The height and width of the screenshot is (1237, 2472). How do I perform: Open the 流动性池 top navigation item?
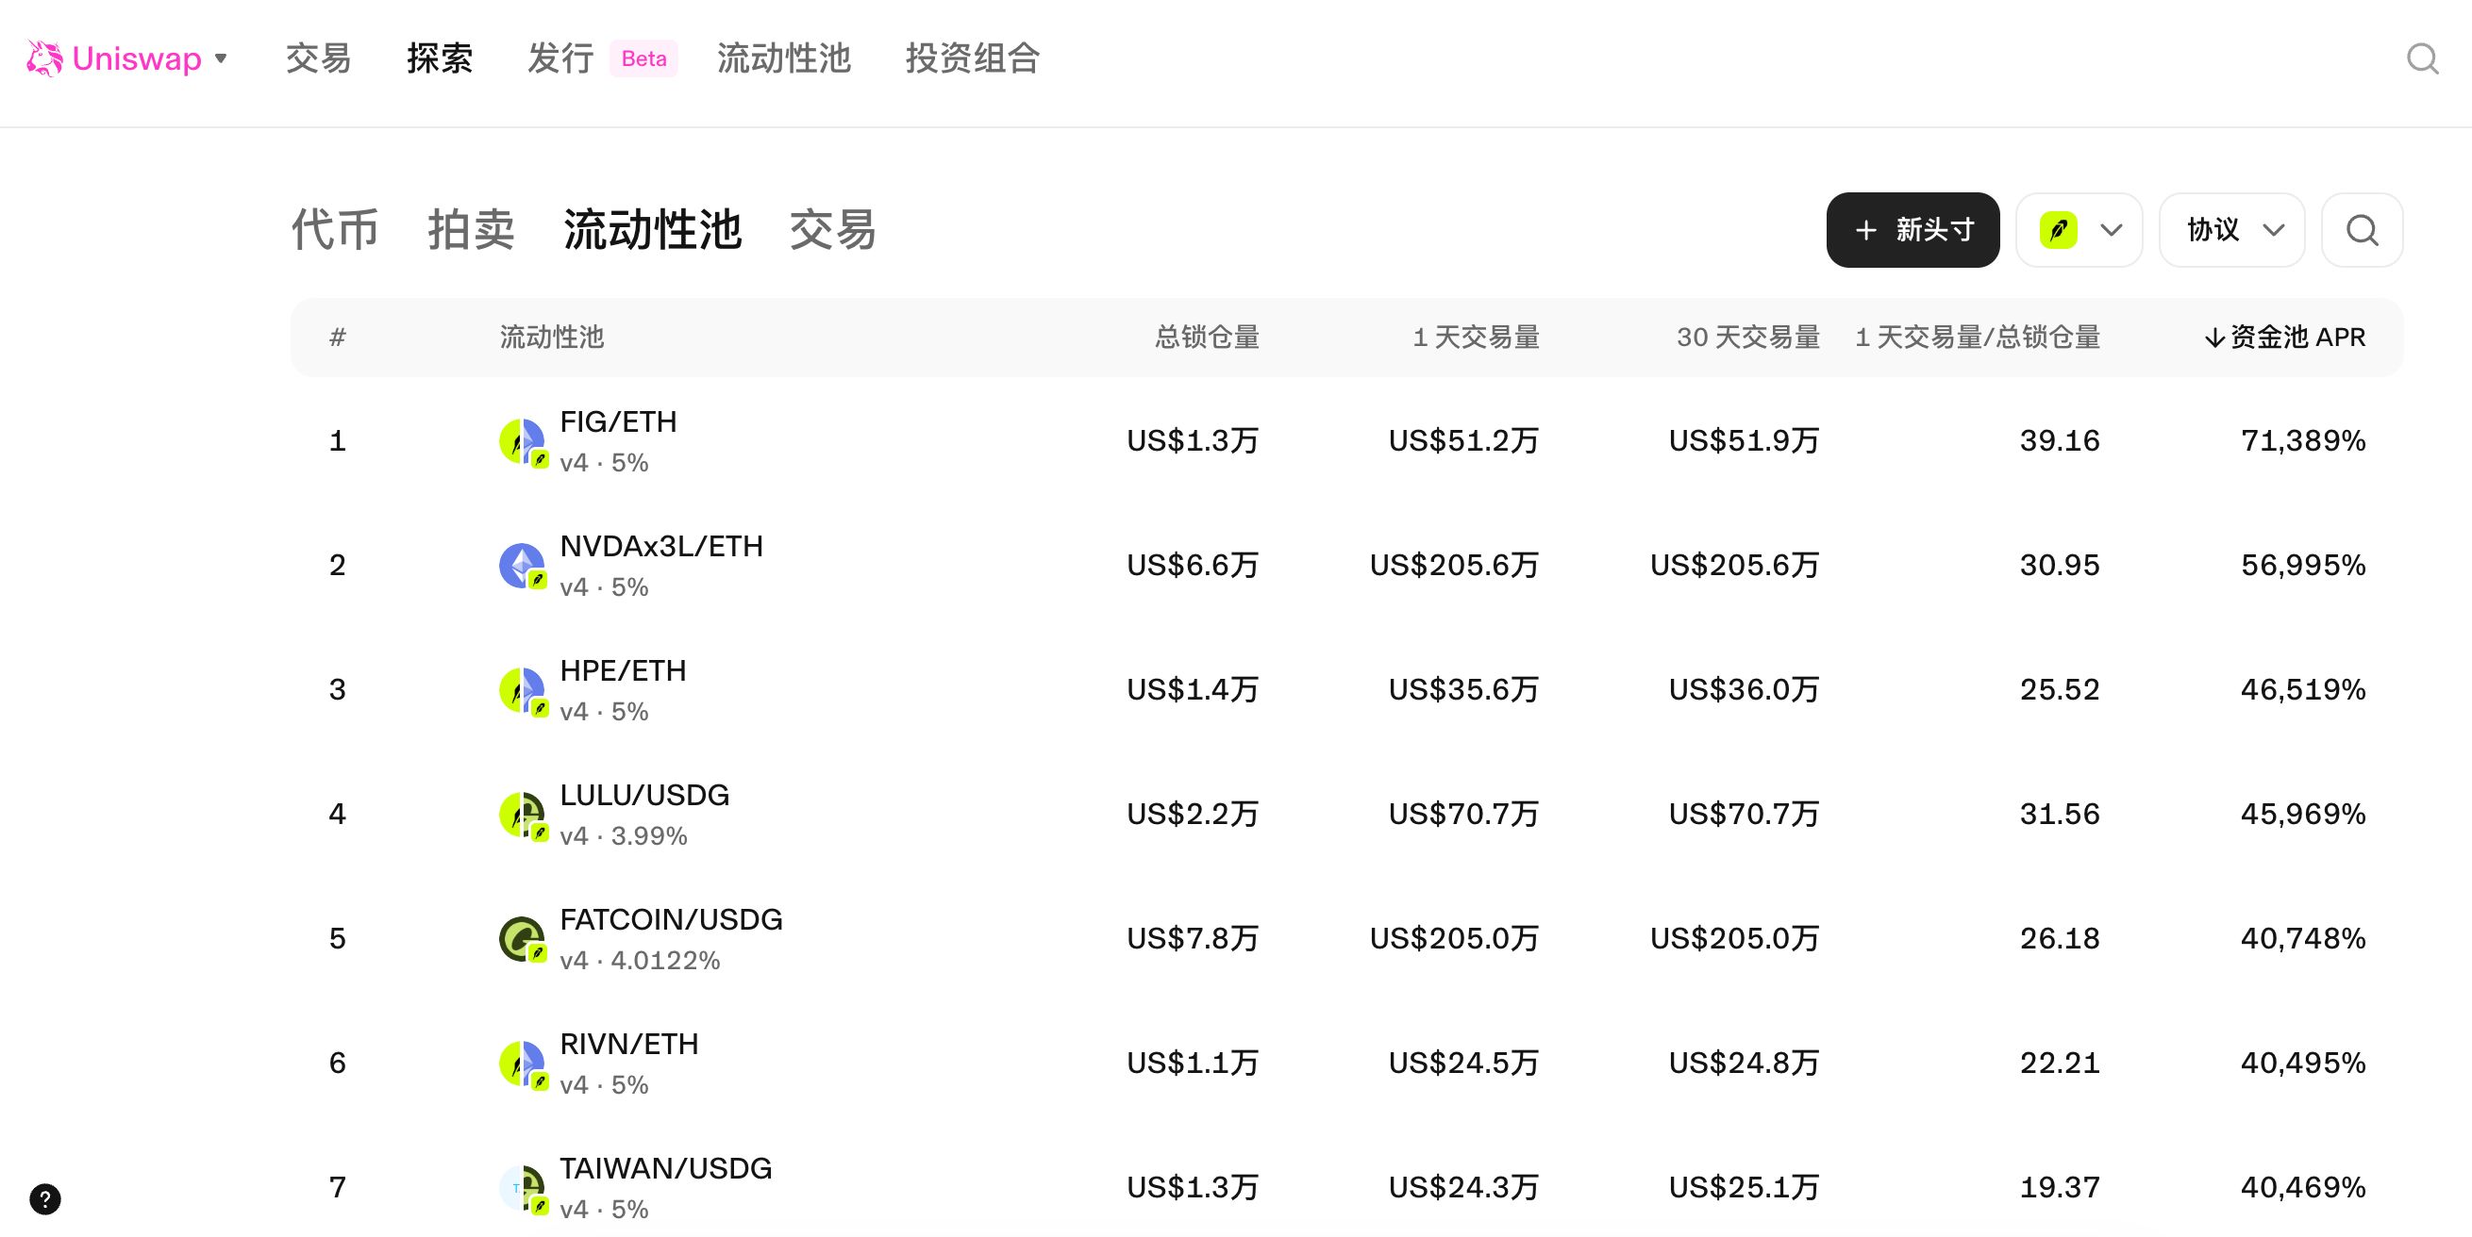click(x=784, y=58)
